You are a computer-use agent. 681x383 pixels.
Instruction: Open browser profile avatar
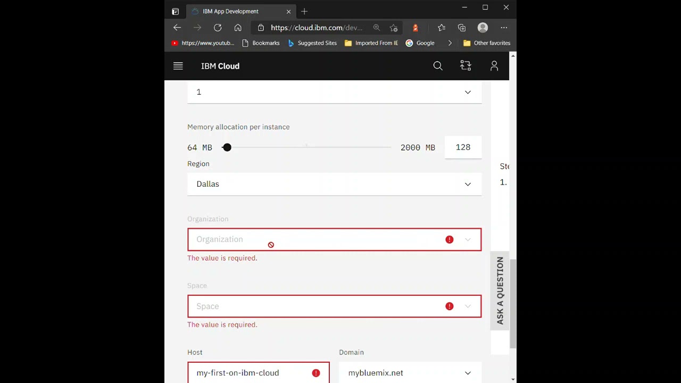coord(483,28)
